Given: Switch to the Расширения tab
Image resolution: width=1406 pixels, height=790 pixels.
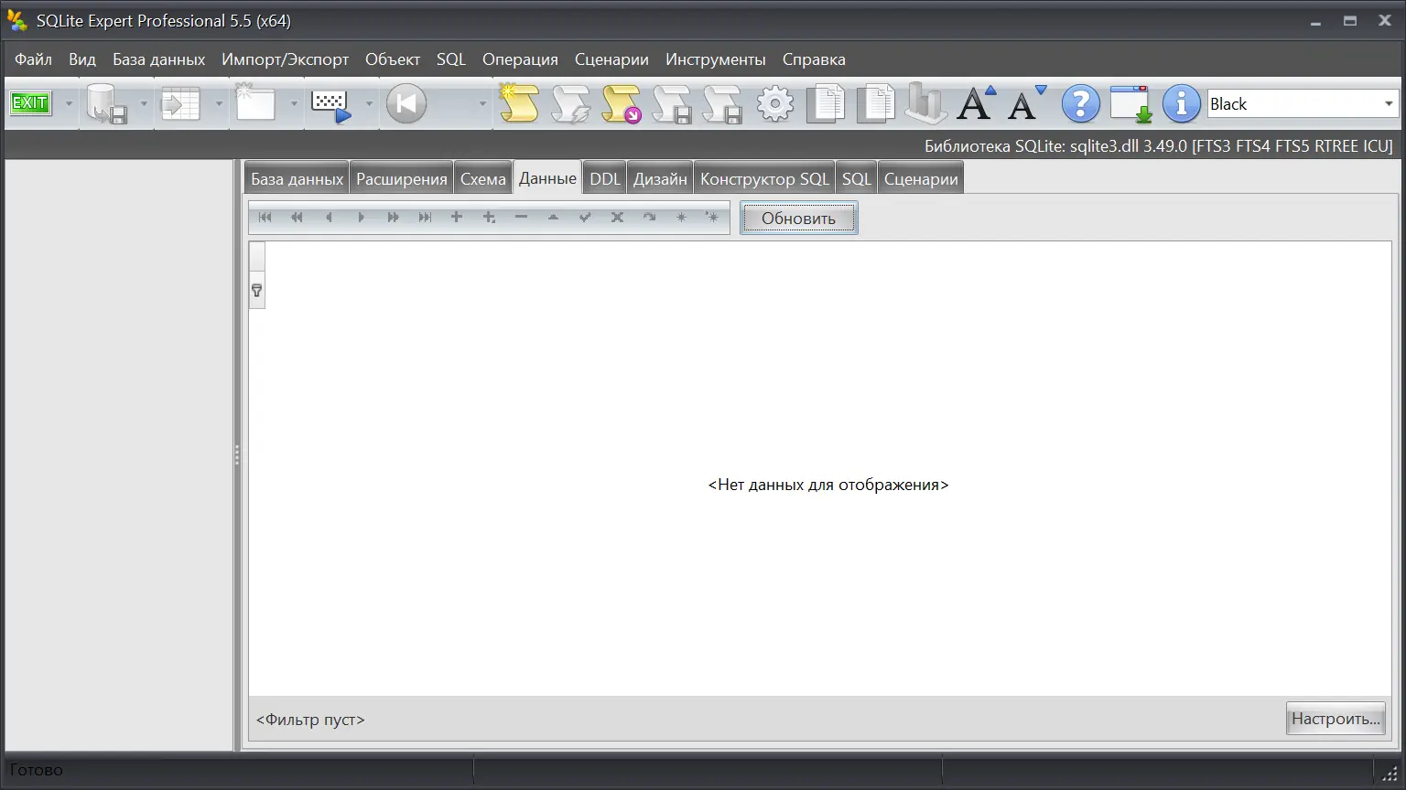Looking at the screenshot, I should point(402,179).
